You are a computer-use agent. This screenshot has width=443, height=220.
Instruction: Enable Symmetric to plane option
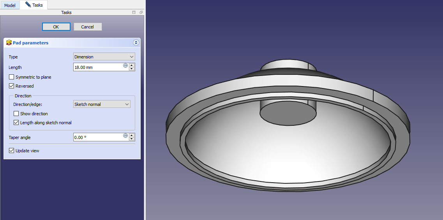[12, 77]
